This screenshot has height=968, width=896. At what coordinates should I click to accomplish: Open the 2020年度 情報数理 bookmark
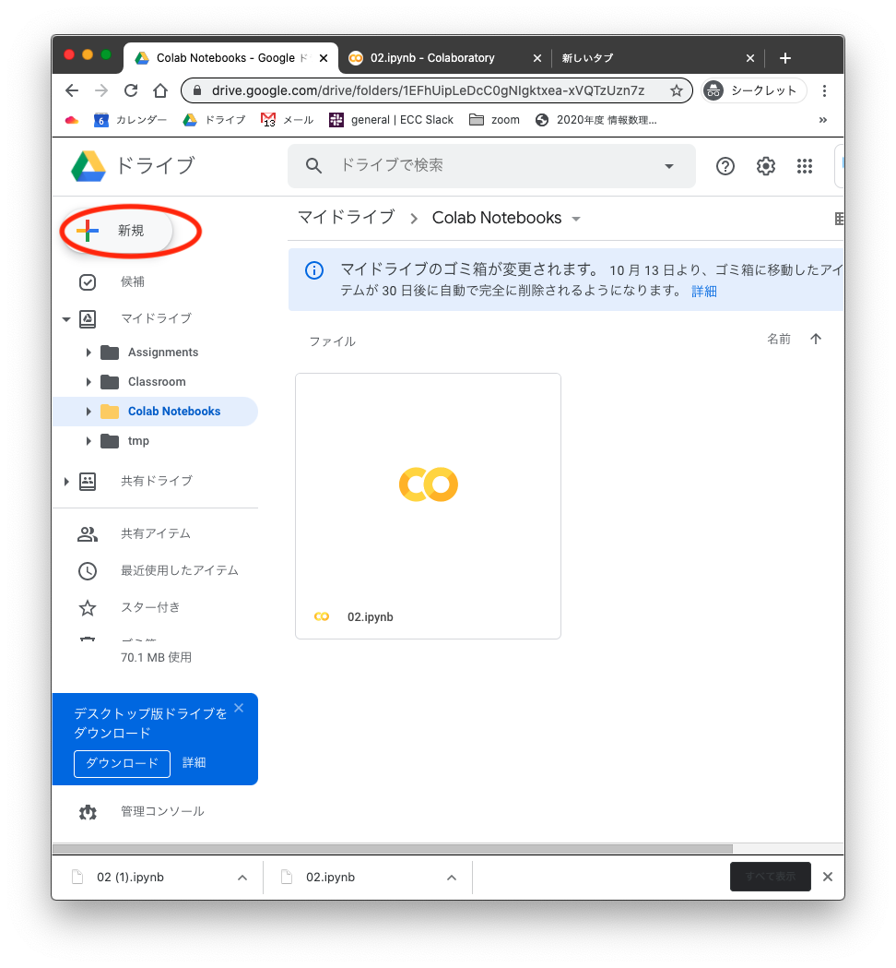[x=596, y=120]
